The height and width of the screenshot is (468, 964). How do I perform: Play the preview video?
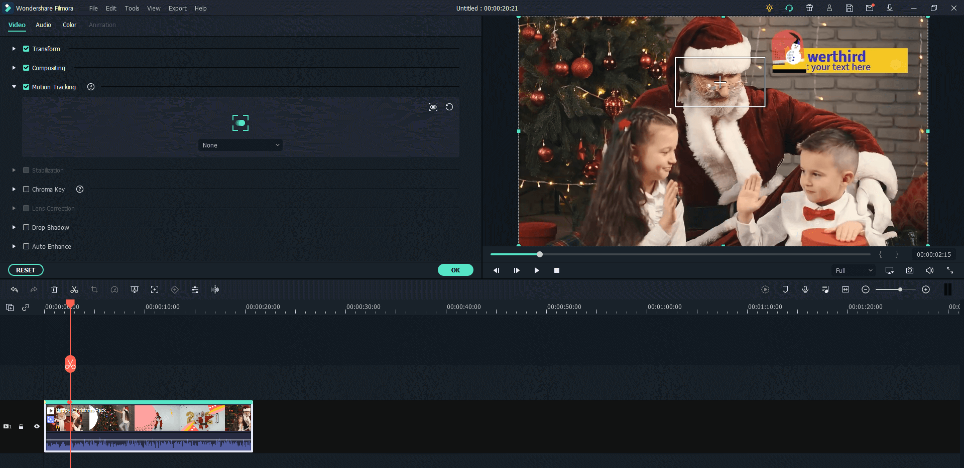537,270
